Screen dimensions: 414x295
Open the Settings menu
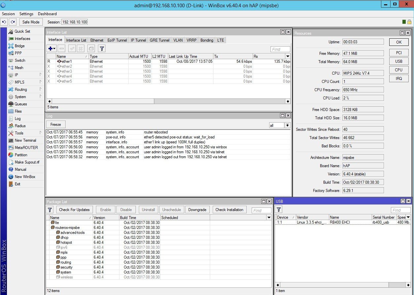26,14
